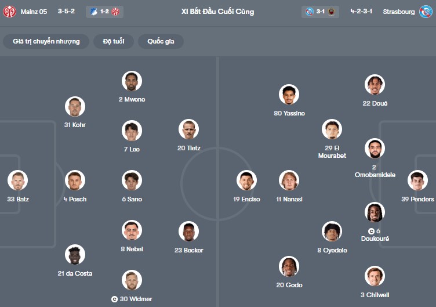Click the XI Bắt Đầu Cuối Cùng heading
The height and width of the screenshot is (307, 436).
click(217, 12)
